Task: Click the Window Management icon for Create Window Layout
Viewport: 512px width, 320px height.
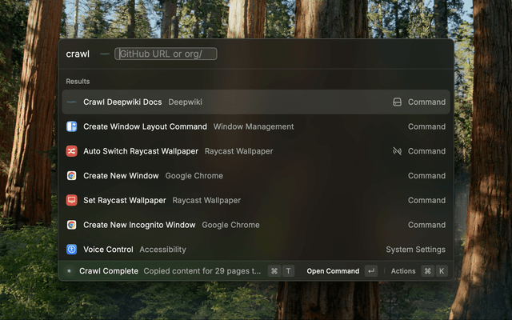Action: 71,126
